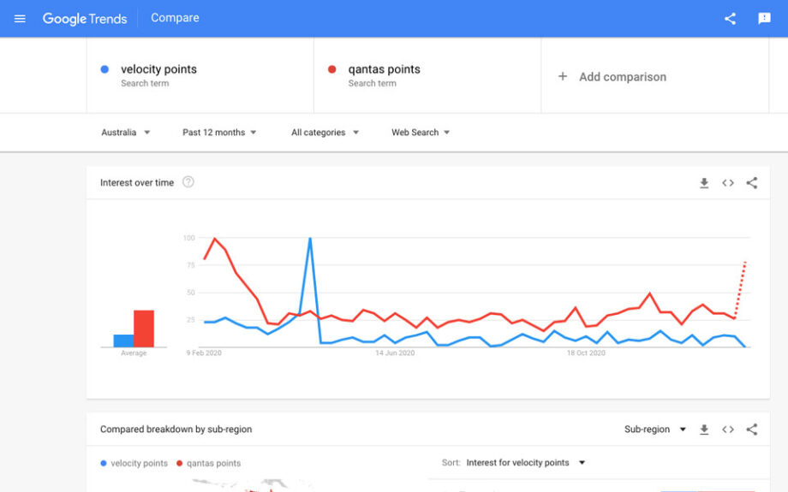Screen dimensions: 788x492
Task: Click qantas points legend in sub-region card
Action: [x=208, y=464]
